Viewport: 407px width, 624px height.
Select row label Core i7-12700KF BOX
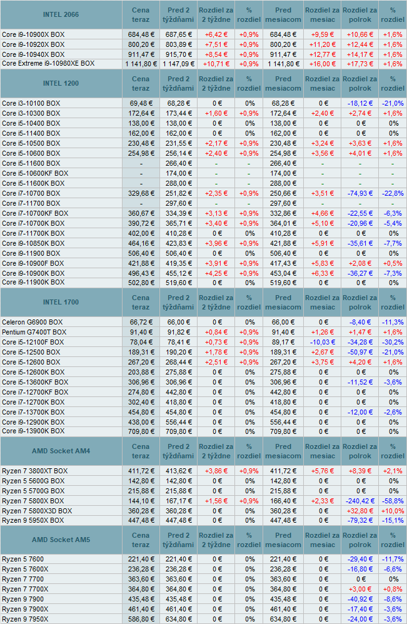click(x=35, y=393)
